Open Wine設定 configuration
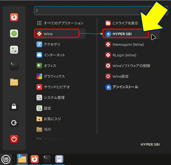This screenshot has width=171, height=165. 131,76
